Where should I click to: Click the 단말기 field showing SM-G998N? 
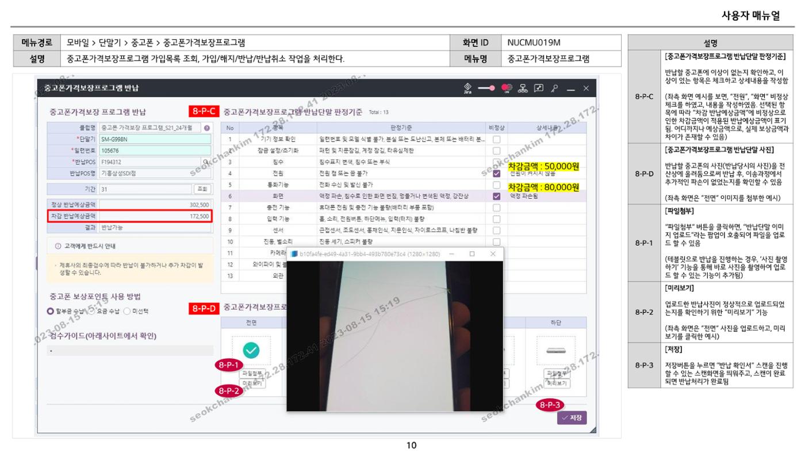click(x=155, y=139)
